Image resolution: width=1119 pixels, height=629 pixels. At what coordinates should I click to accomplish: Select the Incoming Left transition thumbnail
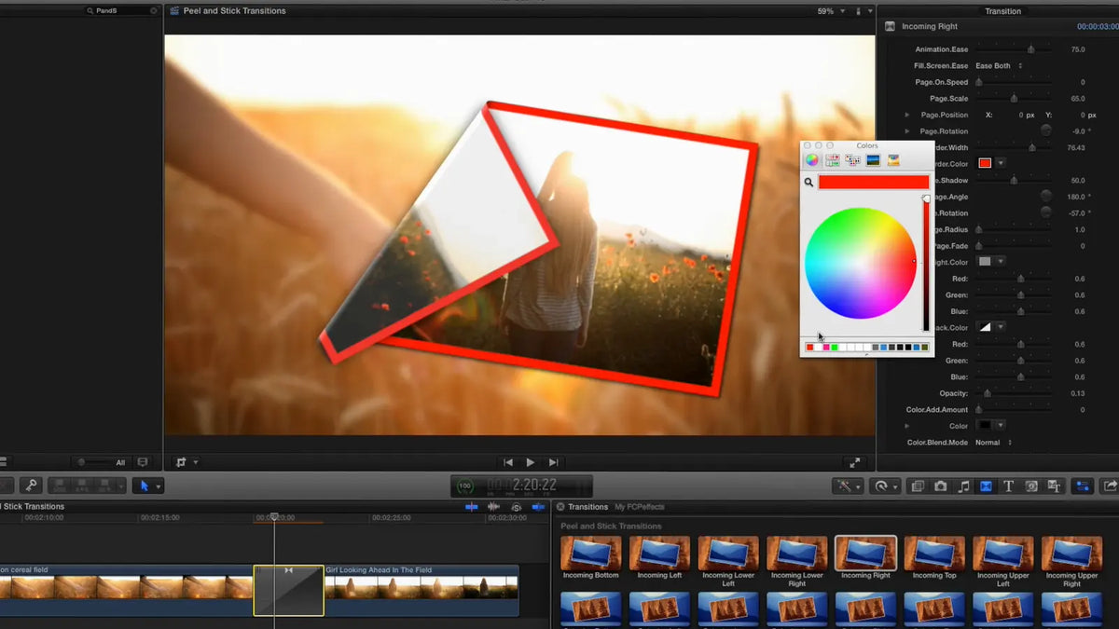coord(660,553)
